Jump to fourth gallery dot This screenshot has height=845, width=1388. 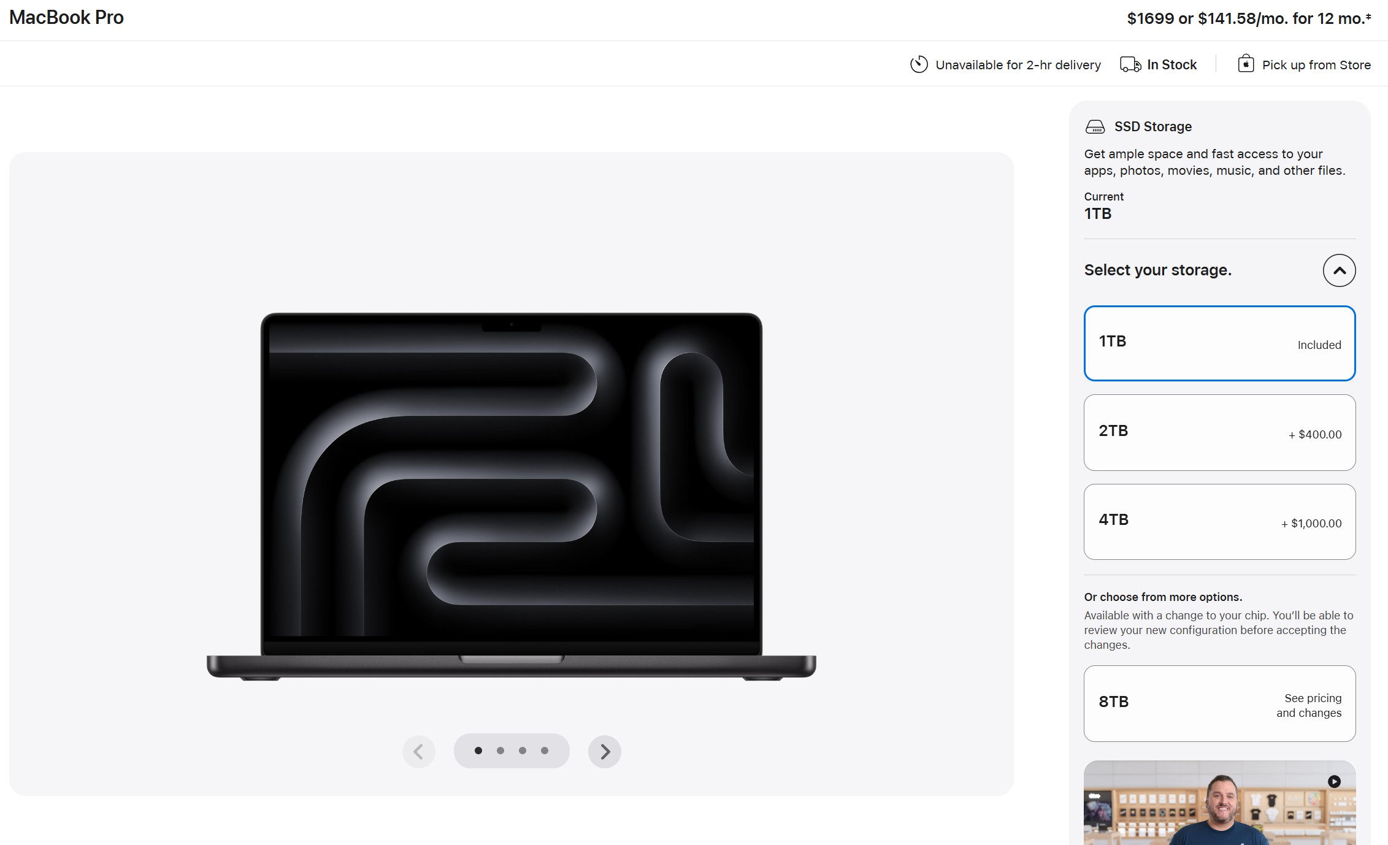tap(545, 751)
